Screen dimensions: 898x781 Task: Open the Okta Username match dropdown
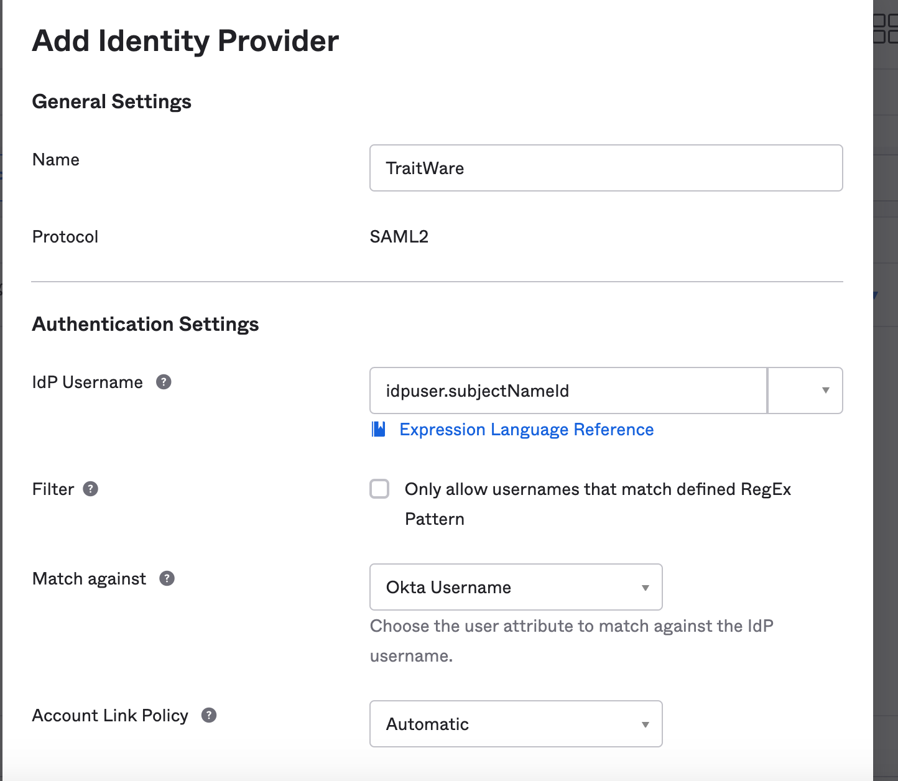click(x=516, y=587)
